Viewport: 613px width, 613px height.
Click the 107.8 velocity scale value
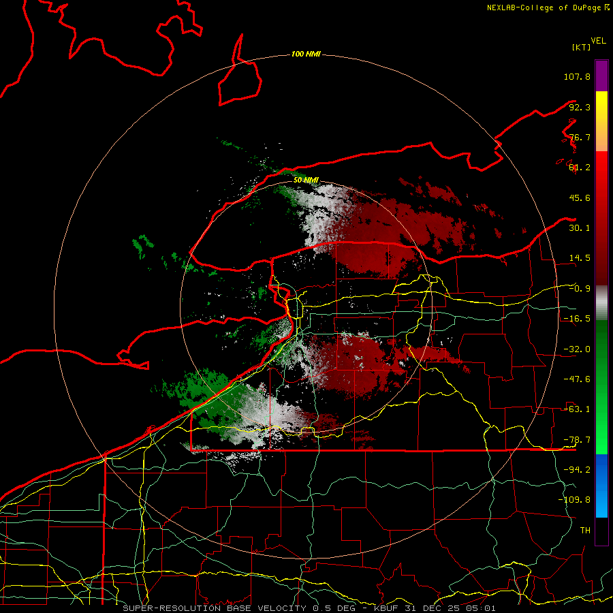[x=577, y=76]
